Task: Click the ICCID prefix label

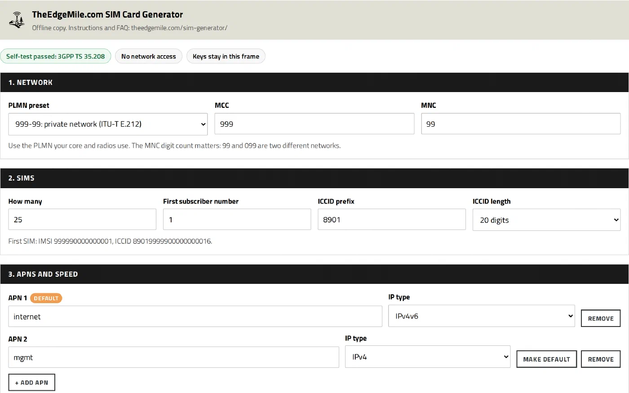Action: tap(336, 201)
